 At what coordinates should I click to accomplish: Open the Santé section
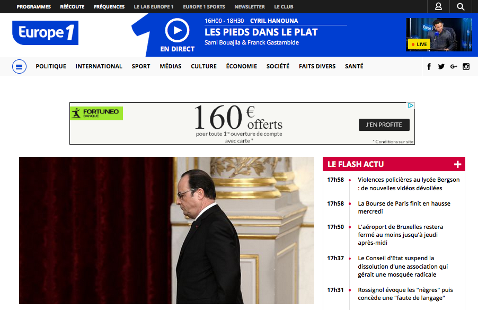pos(354,66)
